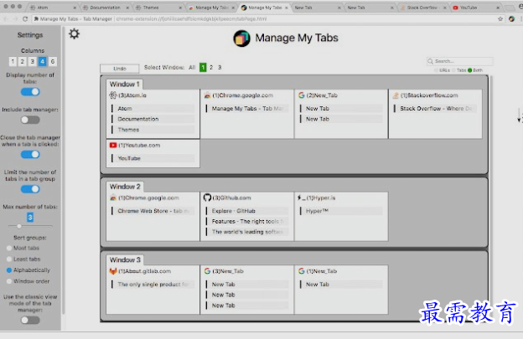The image size is (523, 339).
Task: Select Least tabs sort option
Action: tap(9, 259)
